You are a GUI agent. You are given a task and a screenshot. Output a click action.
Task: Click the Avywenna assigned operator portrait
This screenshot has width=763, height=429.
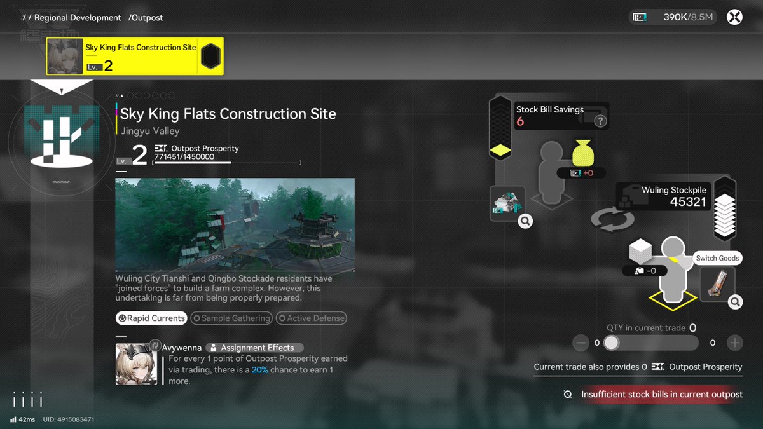click(x=136, y=365)
